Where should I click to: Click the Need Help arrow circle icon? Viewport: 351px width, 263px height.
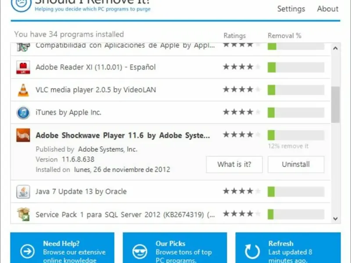click(x=27, y=251)
